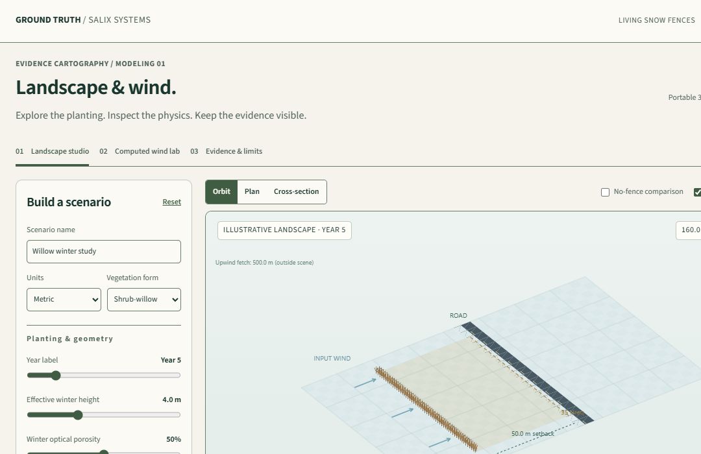
Task: Adjust the Winter optical porosity slider
Action: point(104,452)
